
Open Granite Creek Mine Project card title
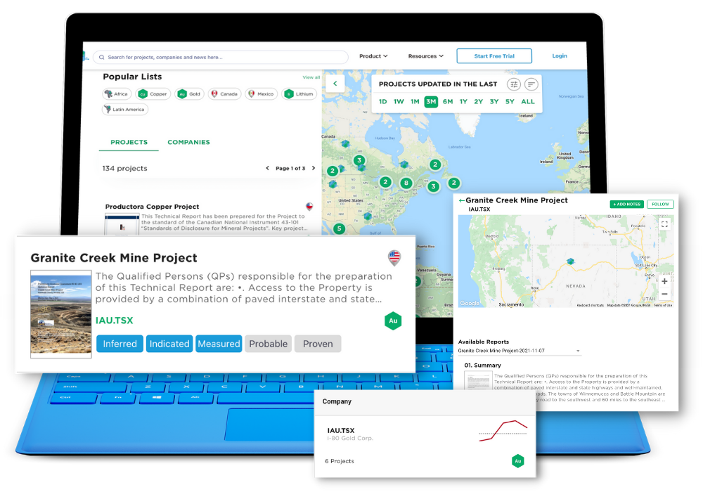coord(114,258)
